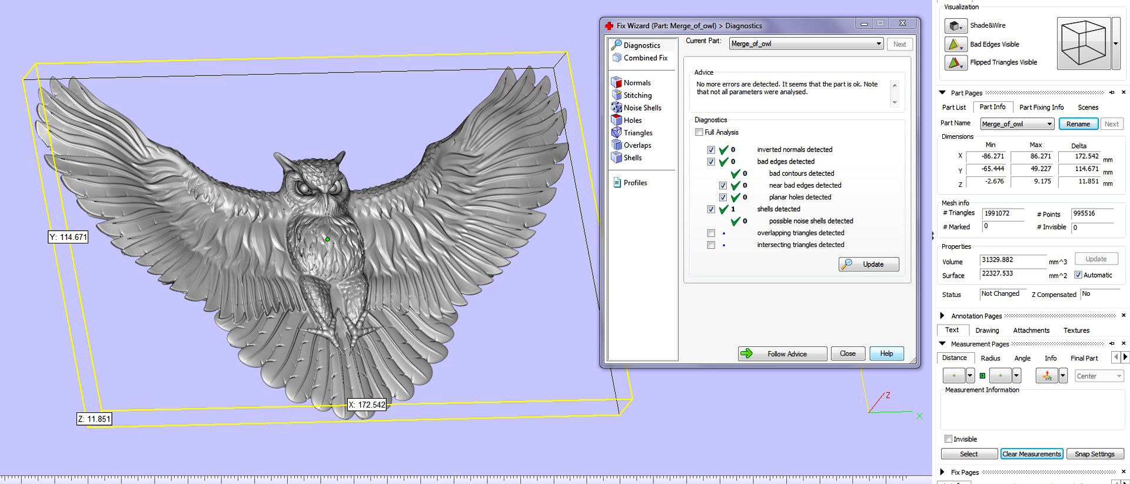Open Diagnostics in the Fix Wizard sidebar
Image resolution: width=1130 pixels, height=484 pixels.
(x=636, y=45)
